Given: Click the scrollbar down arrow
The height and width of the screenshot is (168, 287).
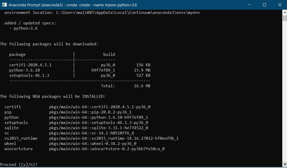Looking at the screenshot, I should 284,164.
